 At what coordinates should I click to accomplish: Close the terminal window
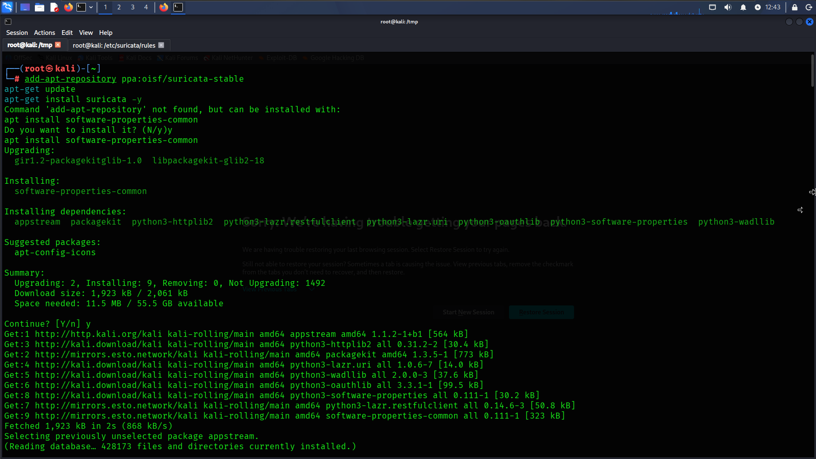(x=810, y=22)
